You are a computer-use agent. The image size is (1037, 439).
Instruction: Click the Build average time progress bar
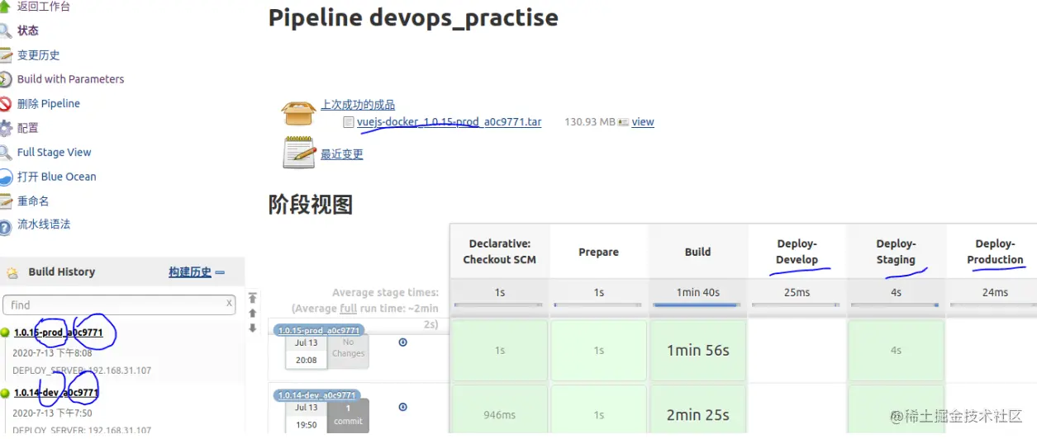[698, 304]
